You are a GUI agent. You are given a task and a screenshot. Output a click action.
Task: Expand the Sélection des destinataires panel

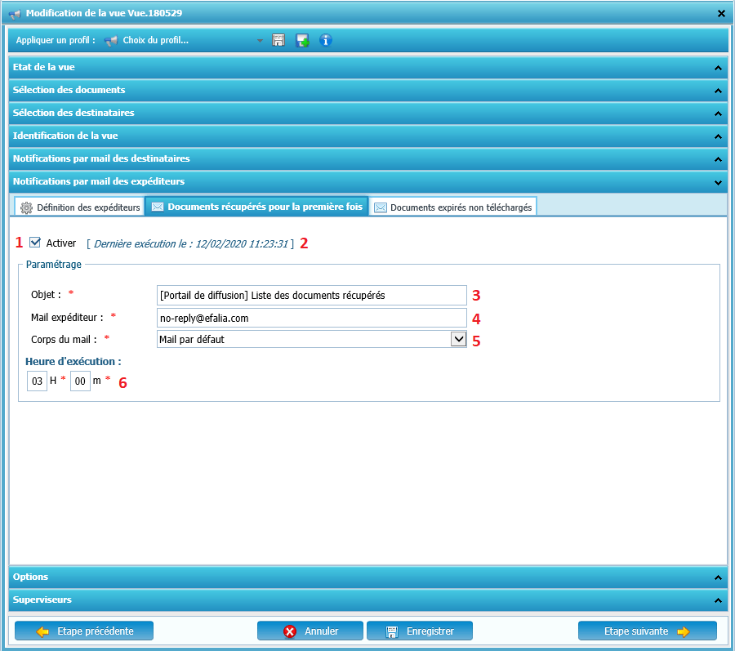367,113
